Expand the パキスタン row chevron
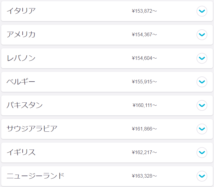Image resolution: width=214 pixels, height=187 pixels. (202, 105)
